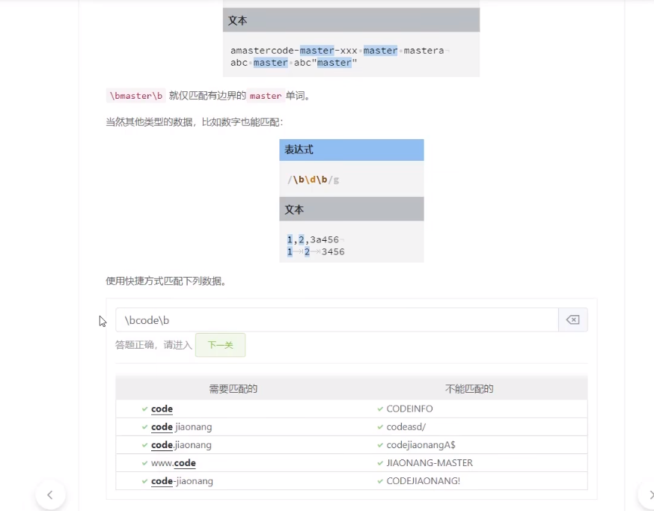The width and height of the screenshot is (654, 511).
Task: Click checkmark next to code-jiaonang row
Action: click(144, 481)
